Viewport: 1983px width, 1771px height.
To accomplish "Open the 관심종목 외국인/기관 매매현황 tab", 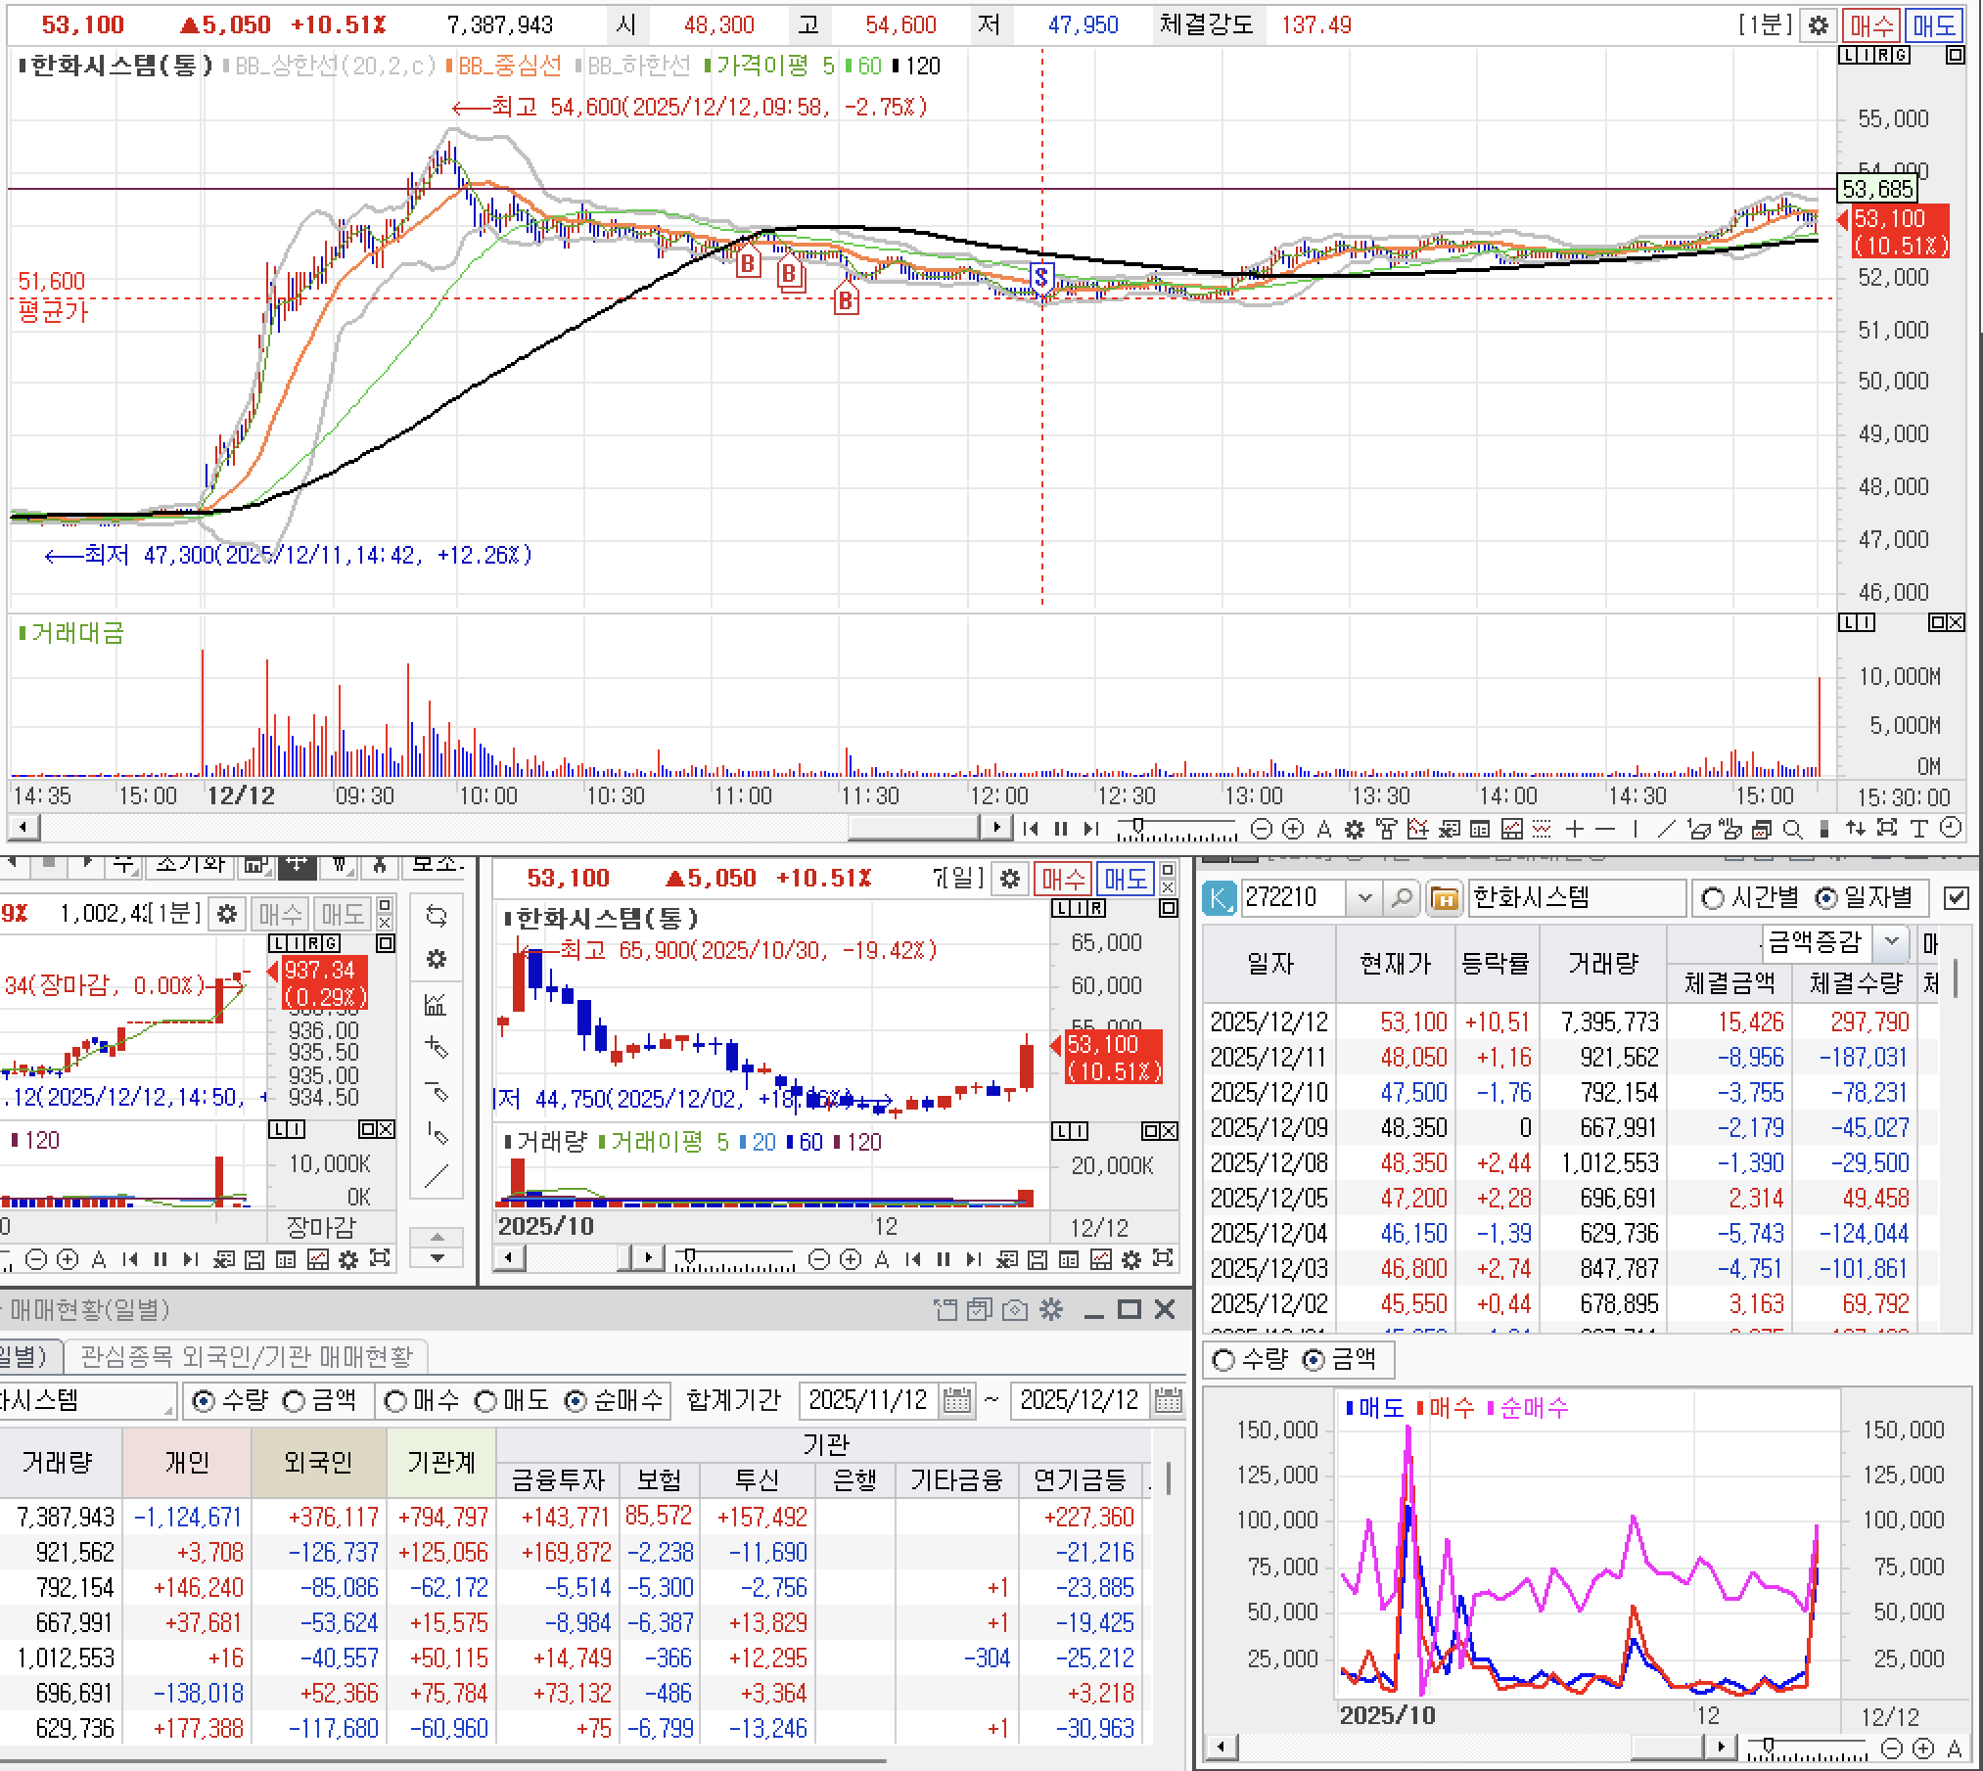I will pyautogui.click(x=247, y=1356).
